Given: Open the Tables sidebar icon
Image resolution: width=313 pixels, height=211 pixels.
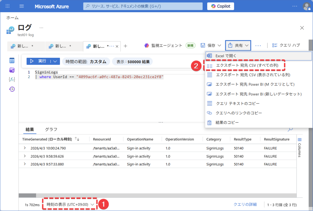Looking at the screenshot, I should pos(12,61).
